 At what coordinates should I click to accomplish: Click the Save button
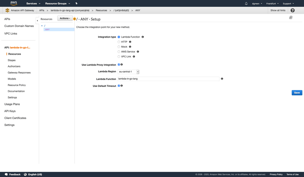click(297, 92)
